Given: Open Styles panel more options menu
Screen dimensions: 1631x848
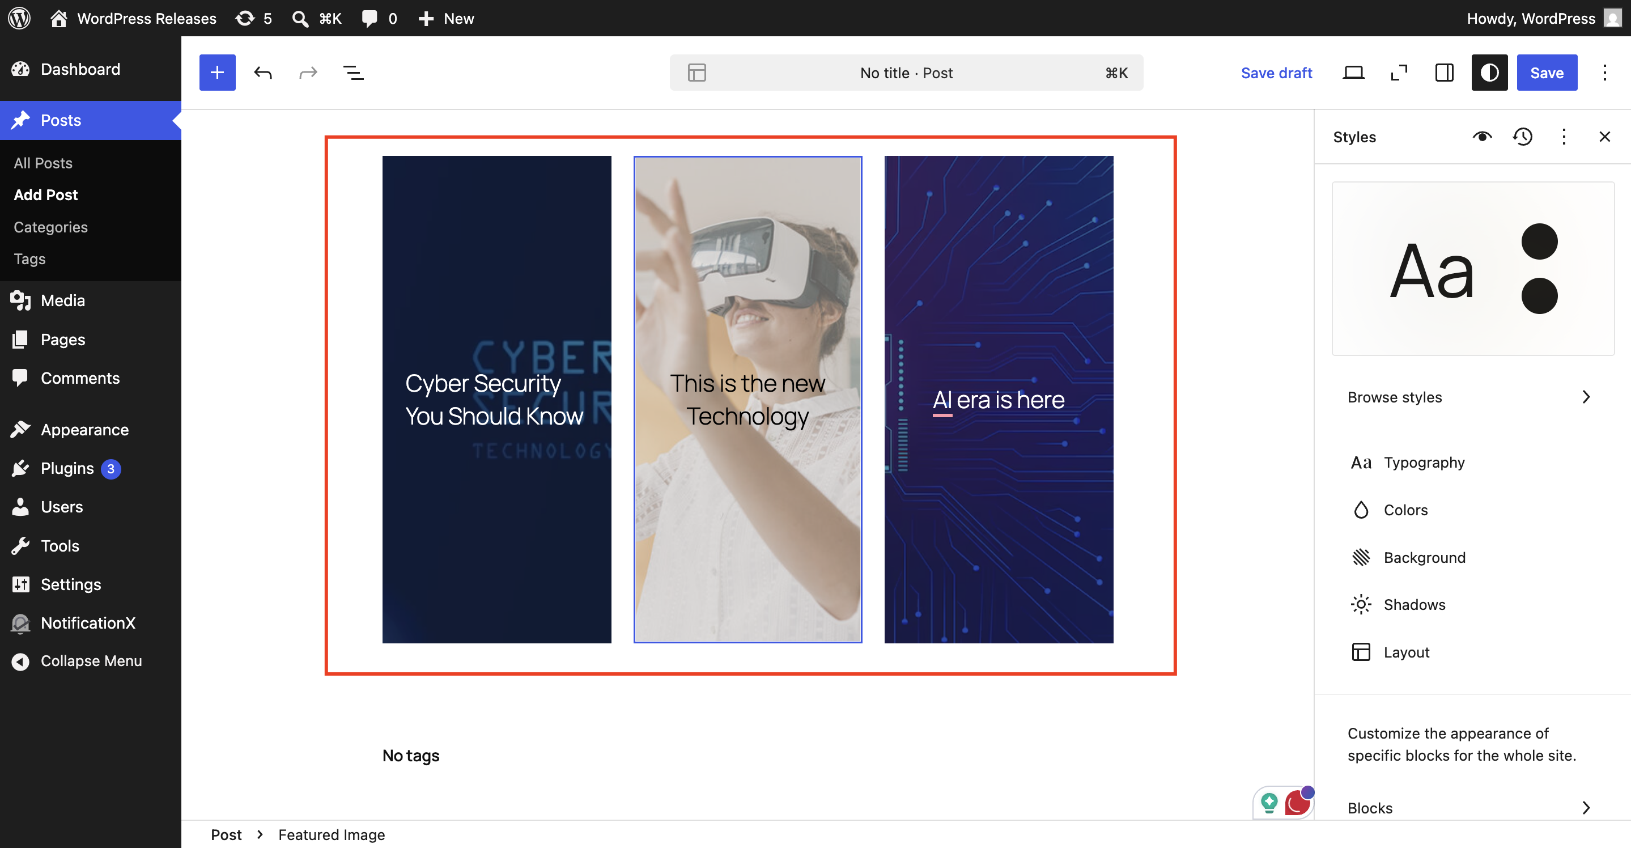Looking at the screenshot, I should pyautogui.click(x=1564, y=137).
